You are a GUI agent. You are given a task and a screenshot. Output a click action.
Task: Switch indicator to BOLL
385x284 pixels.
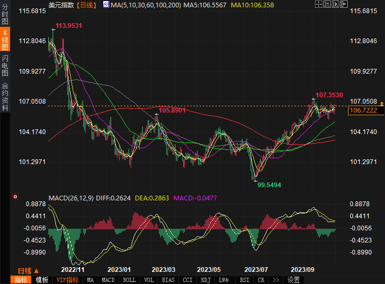[129, 280]
